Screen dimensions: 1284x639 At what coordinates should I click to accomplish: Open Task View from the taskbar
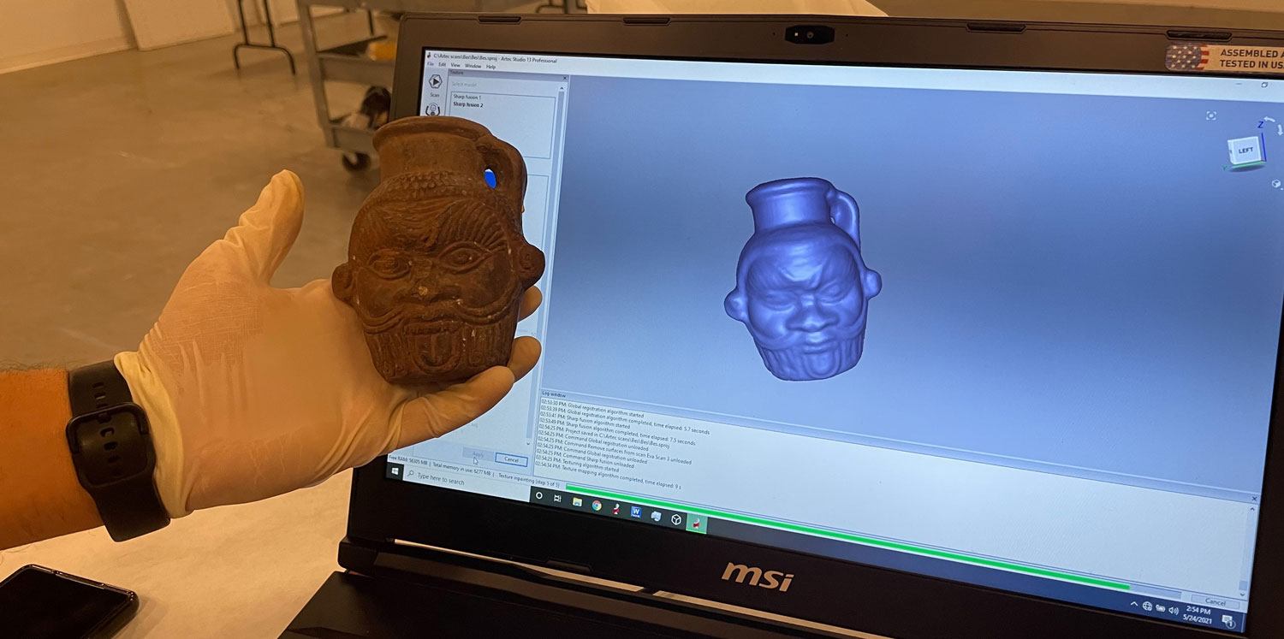coord(557,498)
